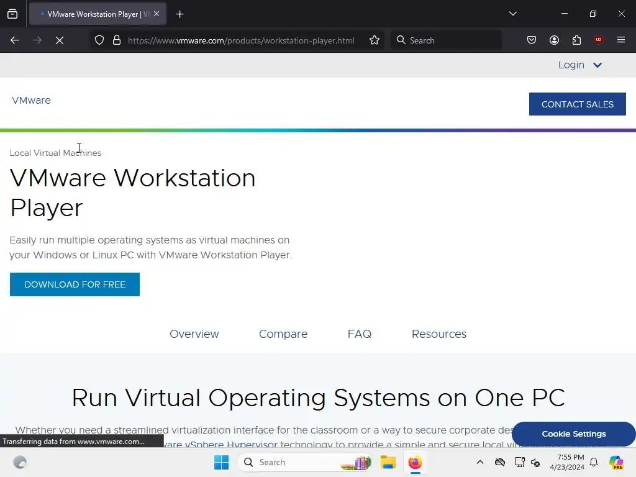Image resolution: width=636 pixels, height=477 pixels.
Task: Open the Extensions puzzle icon
Action: point(576,40)
